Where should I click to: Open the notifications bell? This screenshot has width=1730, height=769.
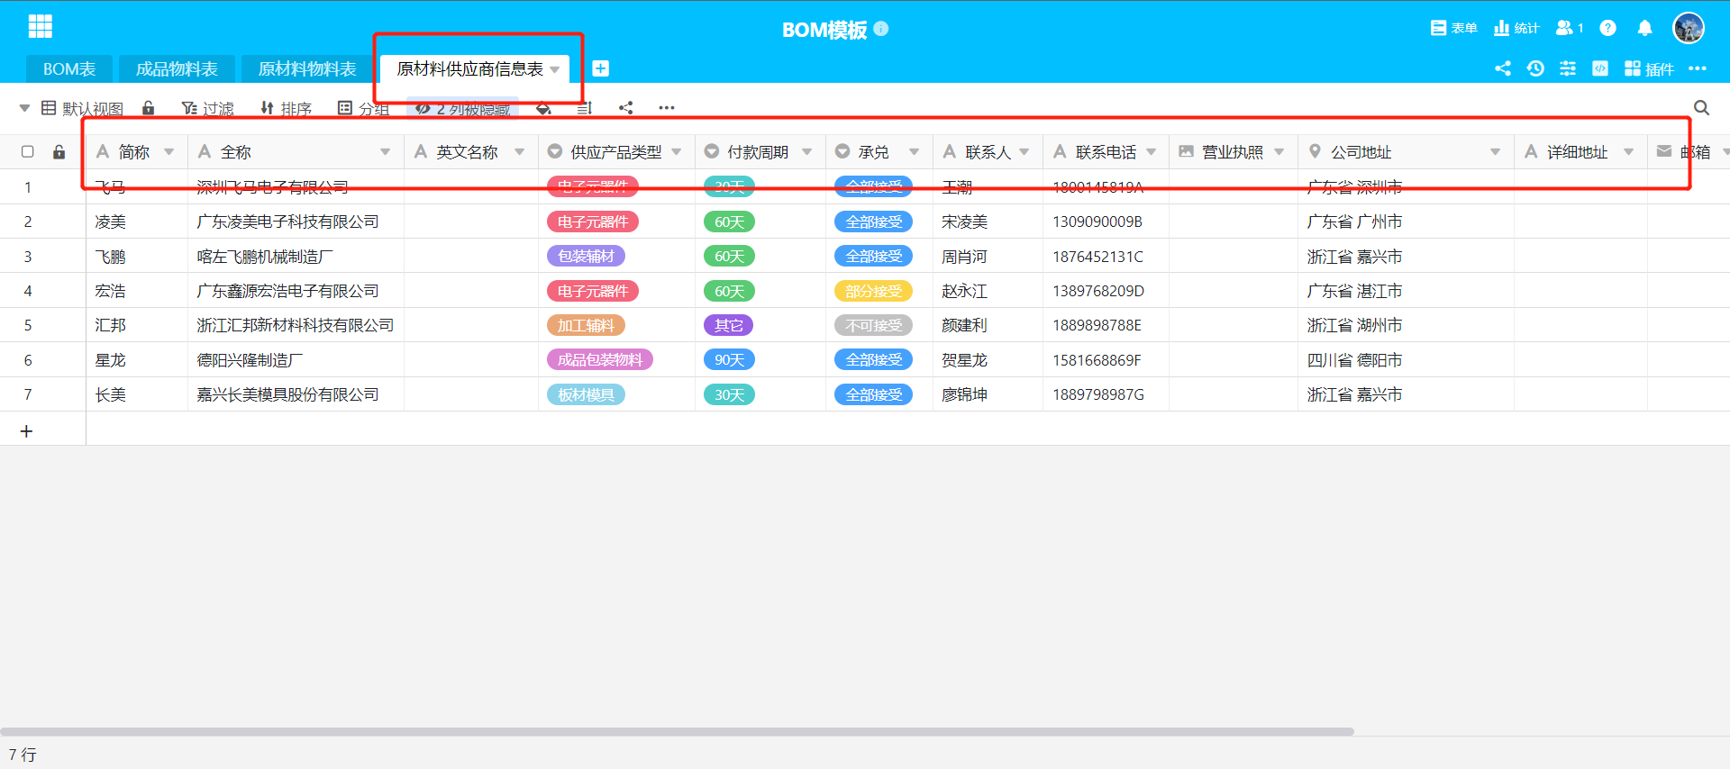(1644, 28)
